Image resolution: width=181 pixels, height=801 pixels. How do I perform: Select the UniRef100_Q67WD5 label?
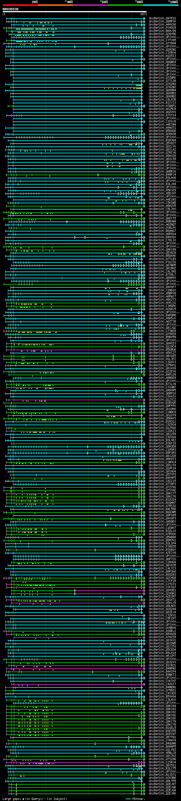(162, 265)
